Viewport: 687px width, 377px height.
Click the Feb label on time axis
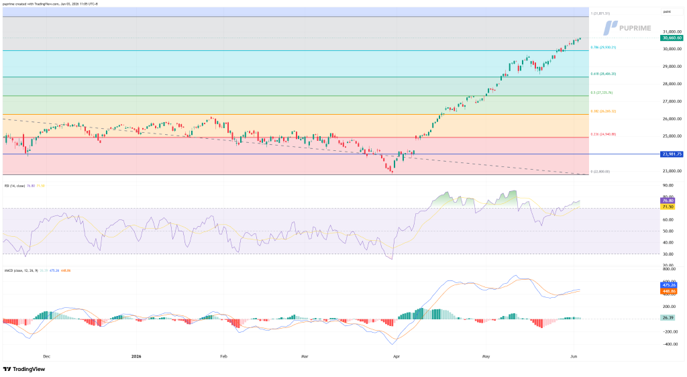[223, 356]
